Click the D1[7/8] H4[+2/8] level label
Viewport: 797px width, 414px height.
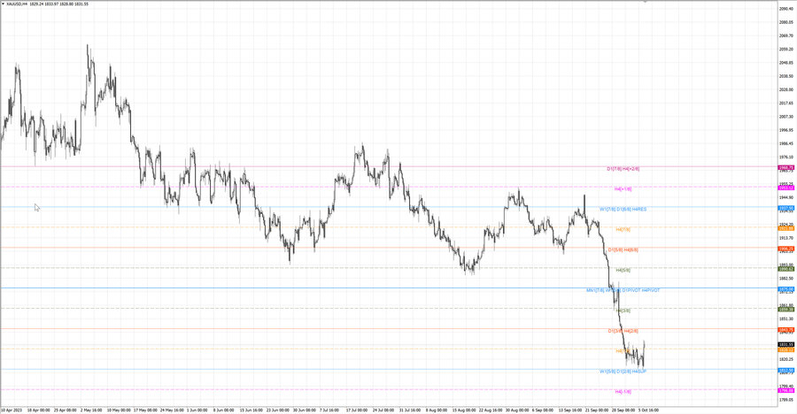click(623, 169)
